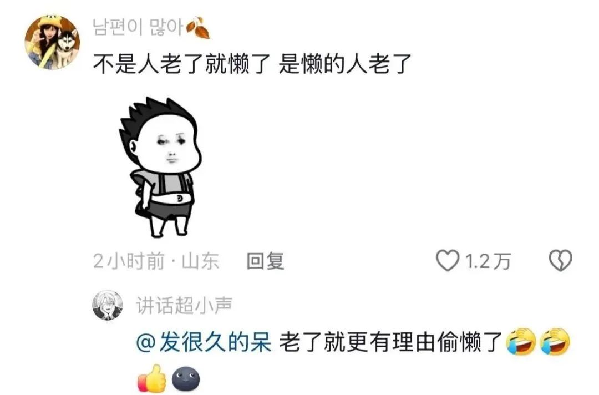Dislike the comment via broken heart icon
The image size is (599, 395).
coord(560,261)
